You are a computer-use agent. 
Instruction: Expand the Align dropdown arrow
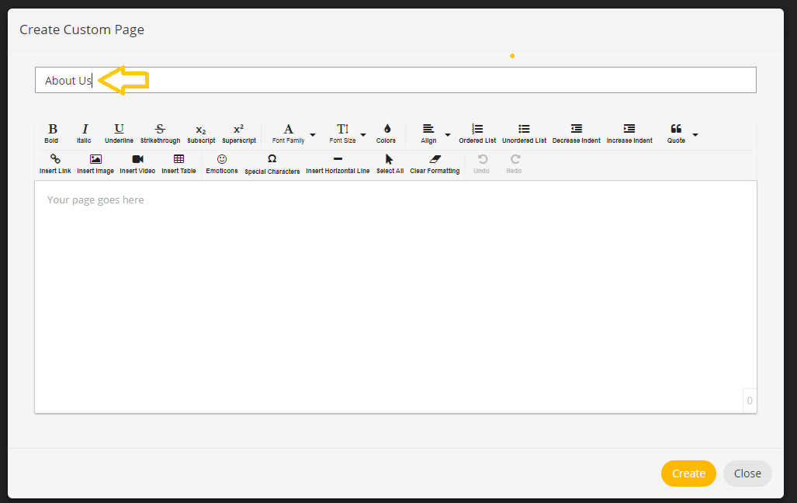click(x=448, y=135)
